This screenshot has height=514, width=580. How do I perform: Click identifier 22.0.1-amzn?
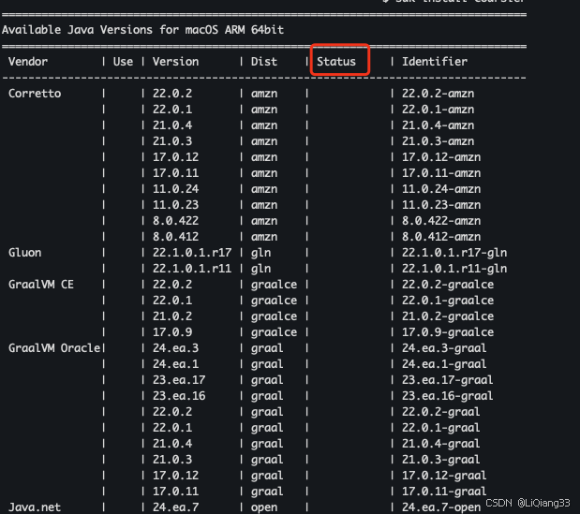(438, 110)
